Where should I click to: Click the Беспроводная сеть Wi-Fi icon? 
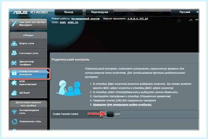pos(14,112)
